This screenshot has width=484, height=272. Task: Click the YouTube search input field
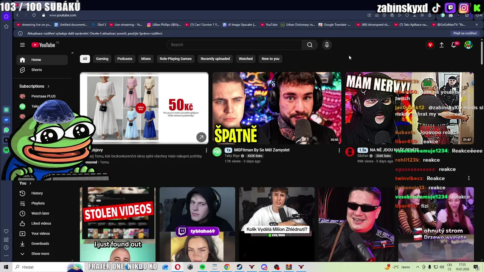pos(234,45)
